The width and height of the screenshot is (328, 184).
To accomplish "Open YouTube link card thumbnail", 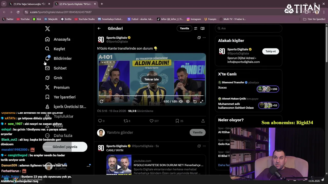I will pos(119,165).
